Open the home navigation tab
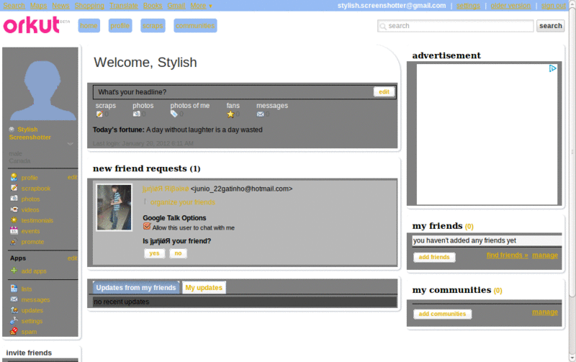Viewport: 576px width, 362px height. [89, 26]
